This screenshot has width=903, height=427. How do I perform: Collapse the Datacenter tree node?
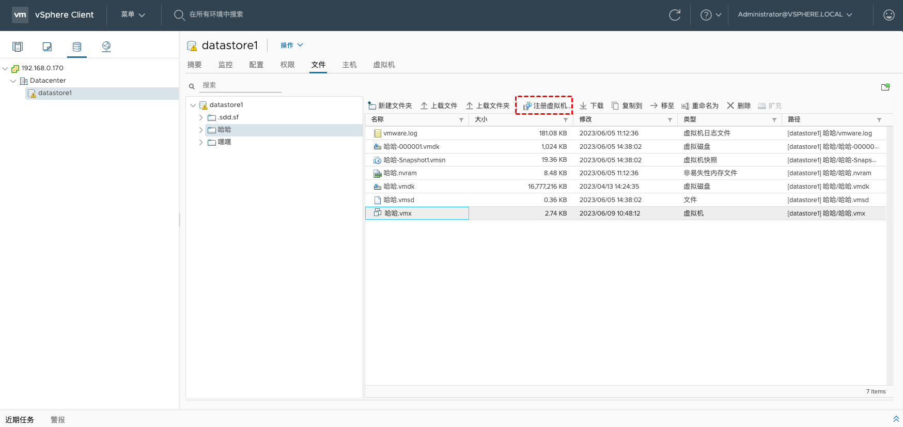point(13,81)
